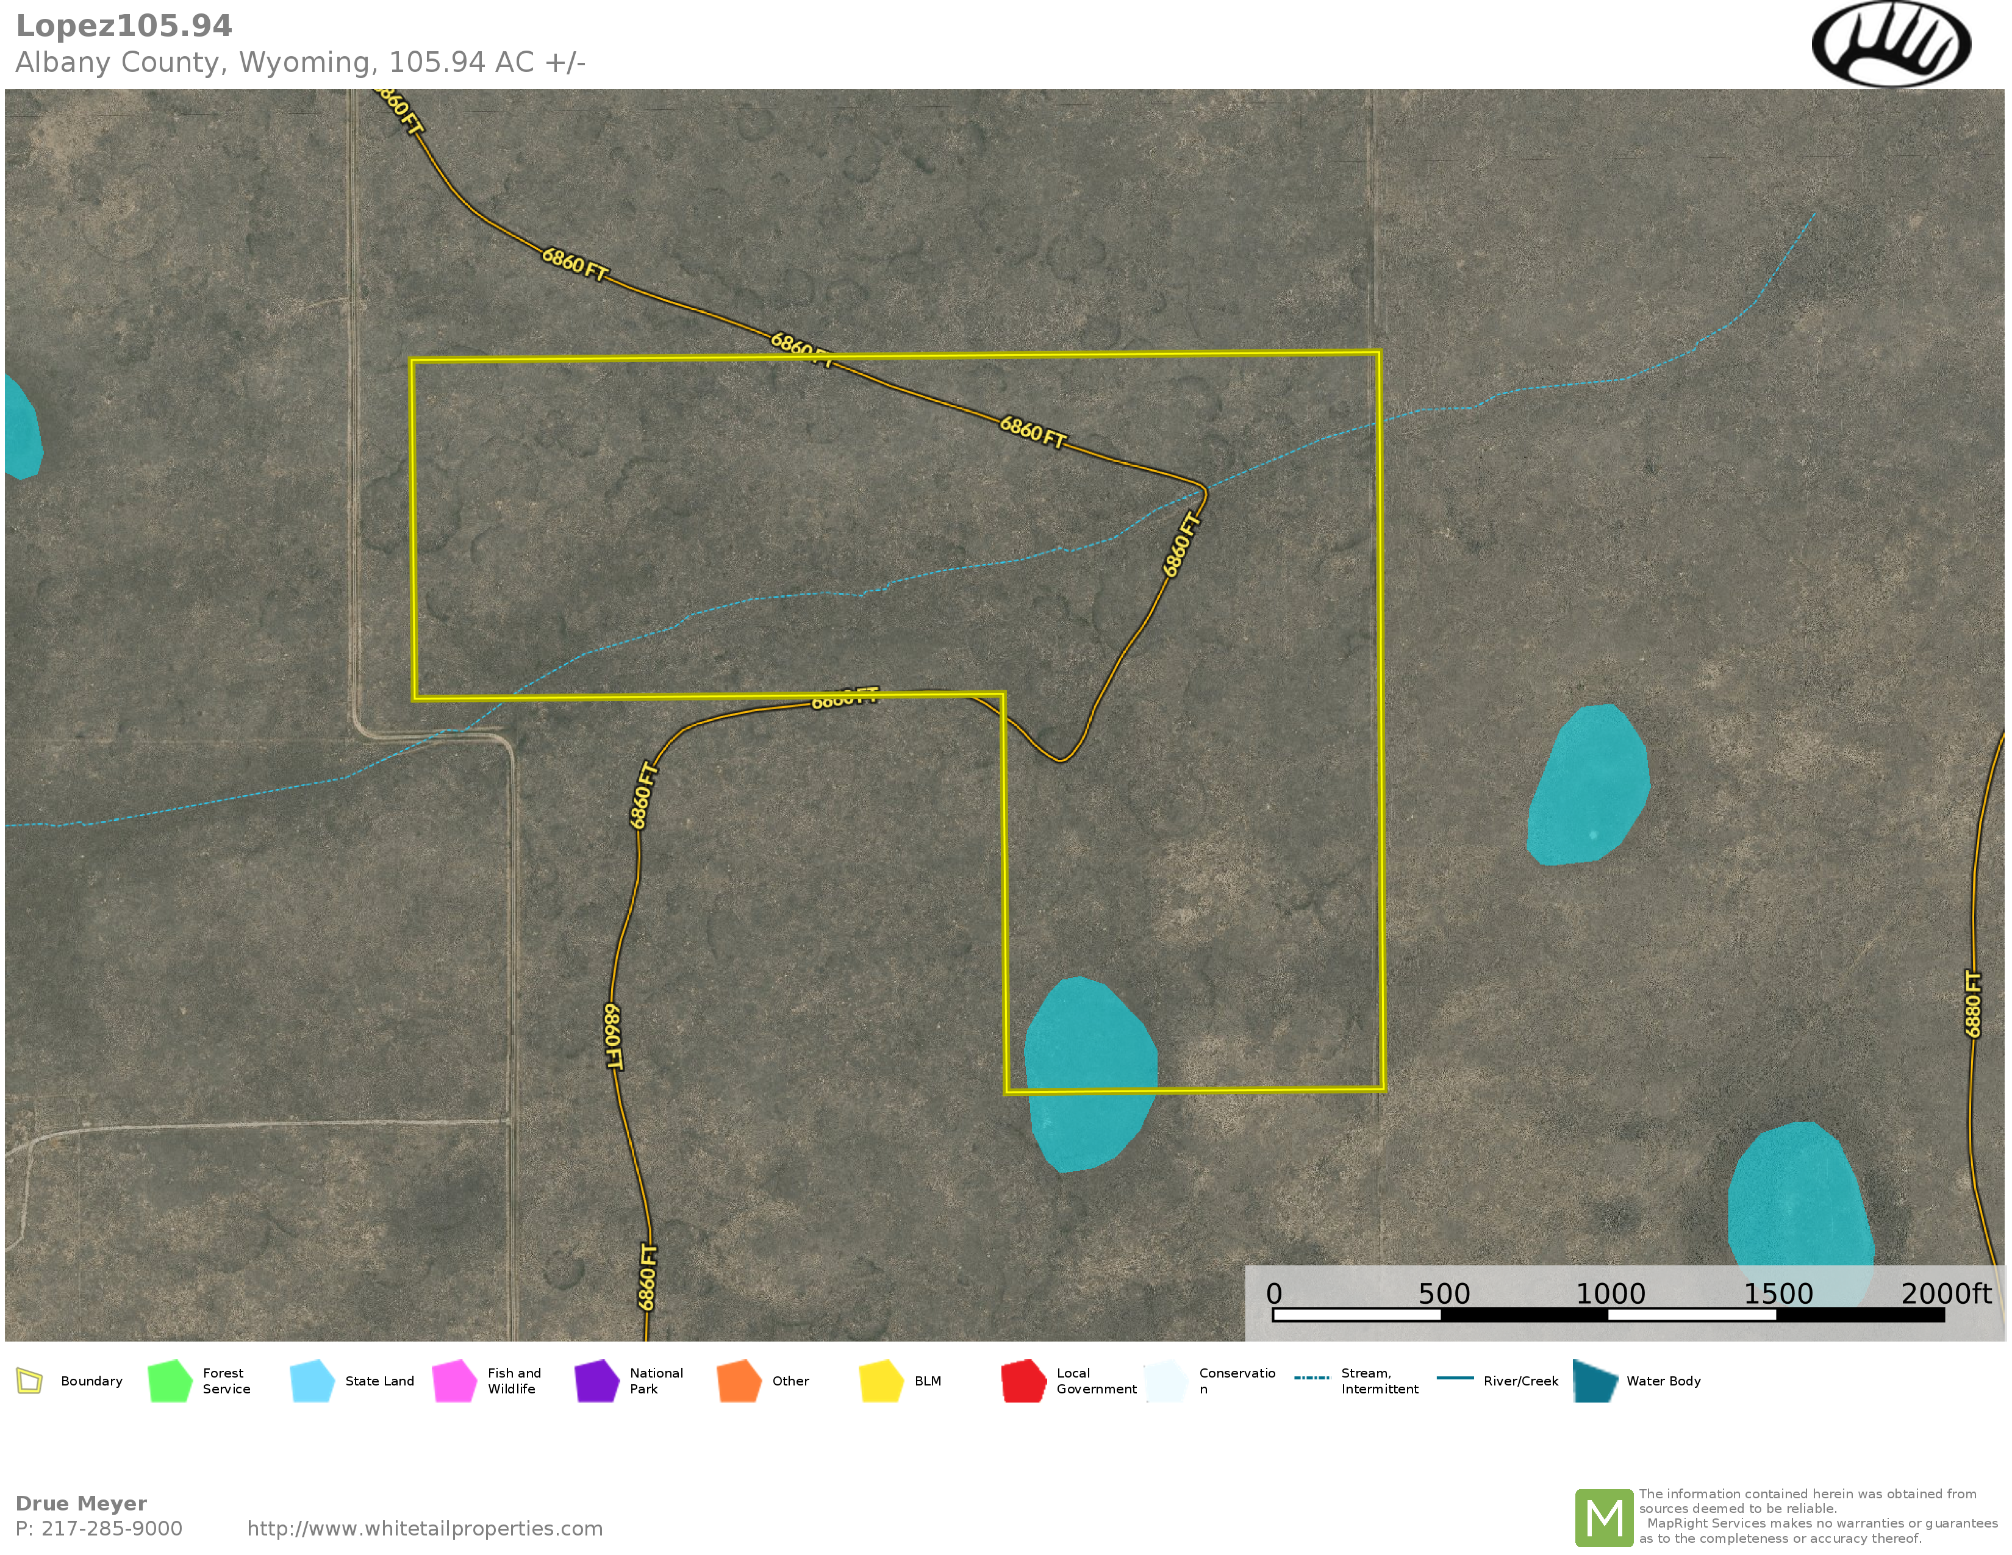Click the Water Body legend icon

(x=1595, y=1381)
